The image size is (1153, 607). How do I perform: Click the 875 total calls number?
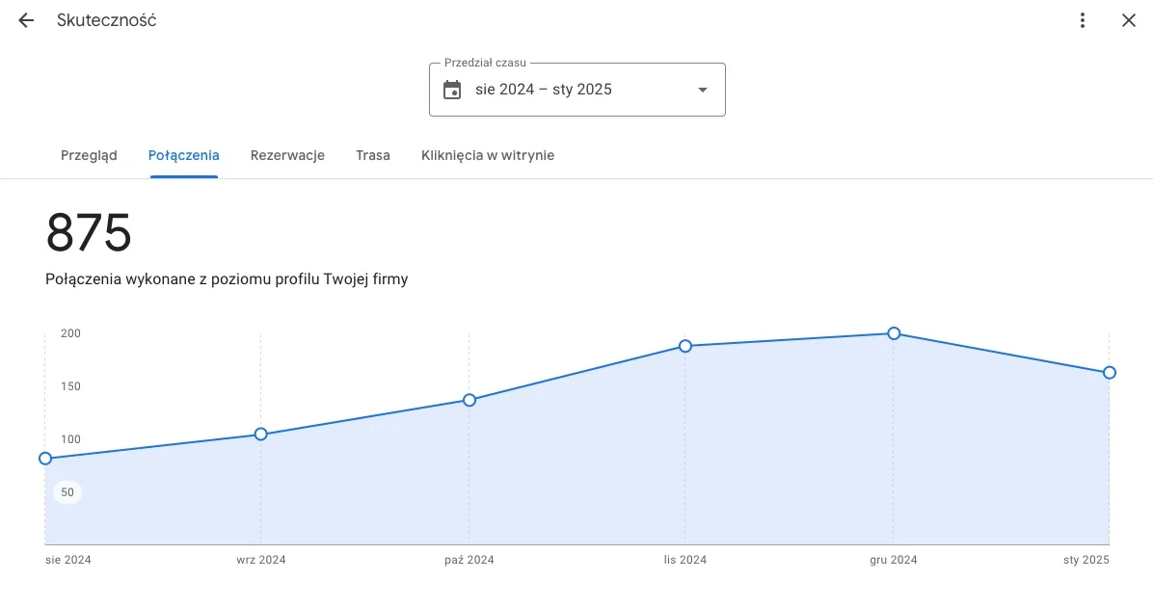pos(89,233)
